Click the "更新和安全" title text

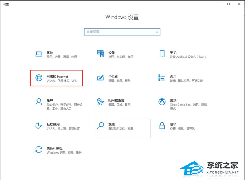55,147
